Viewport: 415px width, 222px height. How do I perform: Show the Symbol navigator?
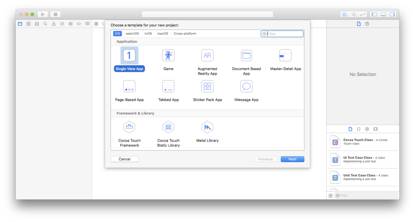[x=37, y=24]
